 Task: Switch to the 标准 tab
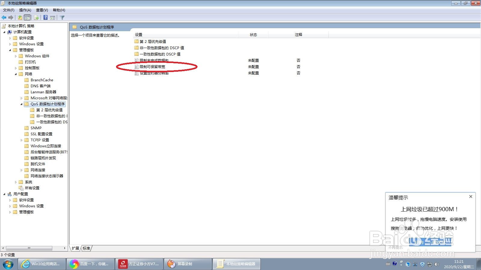[87, 248]
